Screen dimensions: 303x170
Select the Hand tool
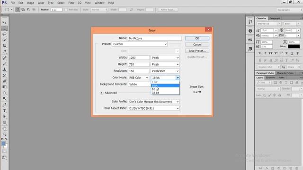click(4, 129)
